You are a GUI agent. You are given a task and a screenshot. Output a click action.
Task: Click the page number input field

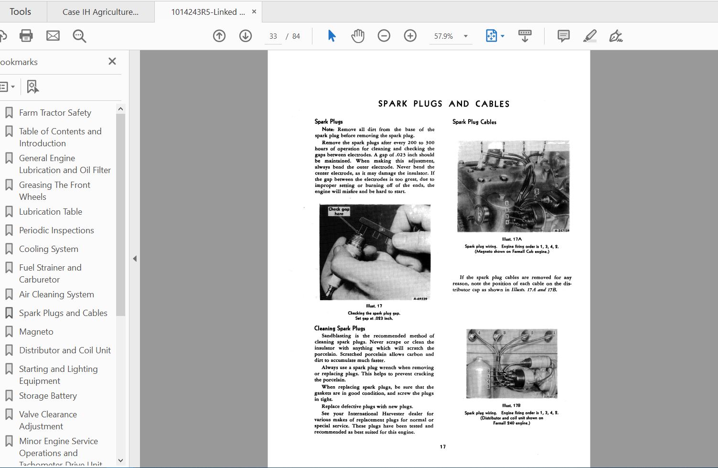pos(273,36)
